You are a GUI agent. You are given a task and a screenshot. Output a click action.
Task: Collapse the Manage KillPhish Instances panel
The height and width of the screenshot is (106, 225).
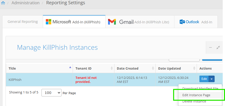point(211,47)
